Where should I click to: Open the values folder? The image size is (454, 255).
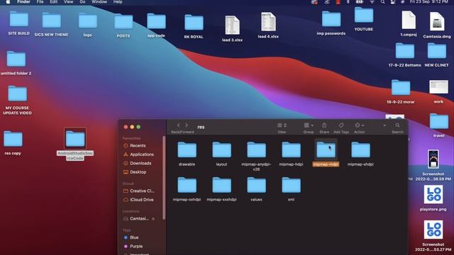[x=256, y=186]
